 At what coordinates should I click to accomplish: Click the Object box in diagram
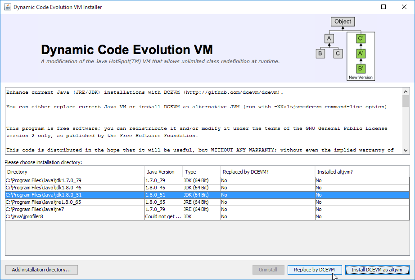tap(343, 21)
